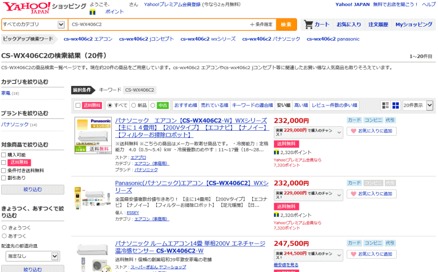Open the スーパーぎおん ヤフーショップ store link
Screen dimensions: 438x272
[x=158, y=267]
